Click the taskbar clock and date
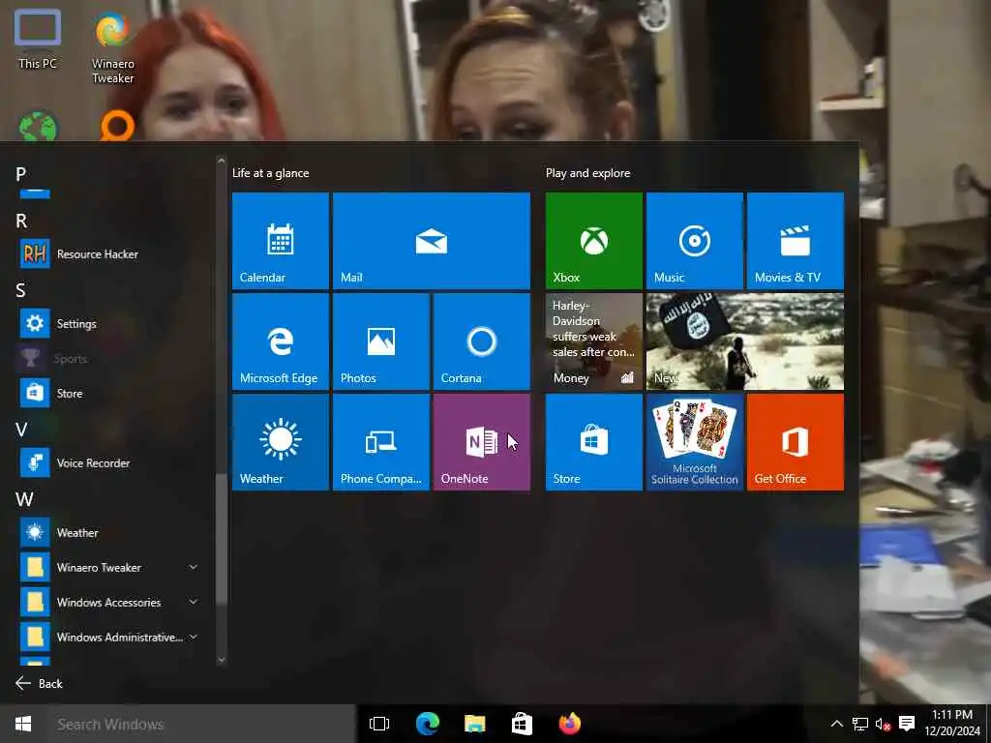991x743 pixels. pyautogui.click(x=952, y=723)
